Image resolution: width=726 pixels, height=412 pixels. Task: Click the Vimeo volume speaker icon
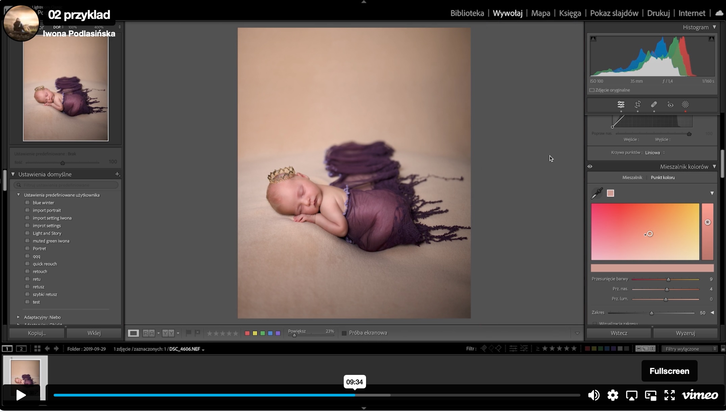[x=593, y=395]
